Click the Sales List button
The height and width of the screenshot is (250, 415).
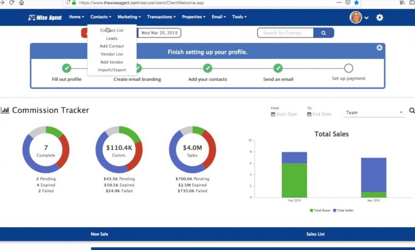coord(315,234)
